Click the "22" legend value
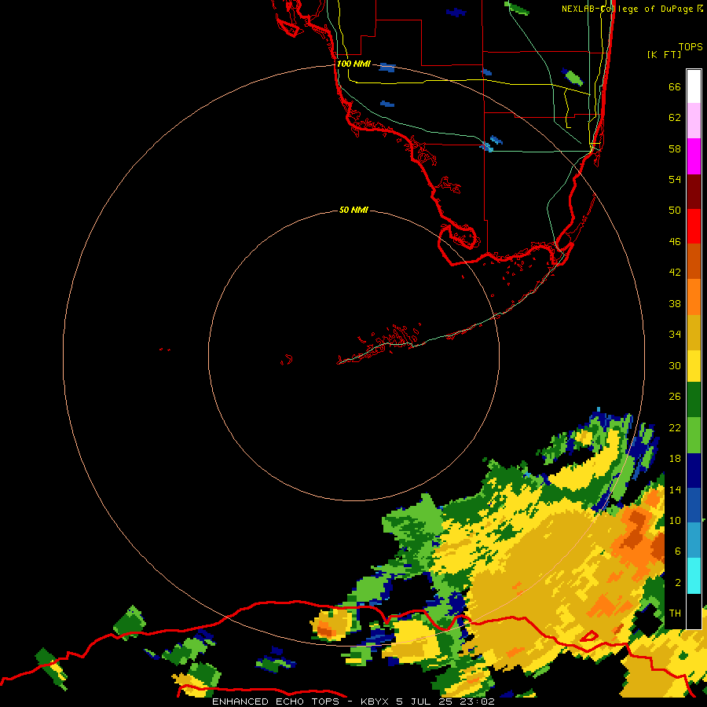The height and width of the screenshot is (707, 707). click(675, 427)
